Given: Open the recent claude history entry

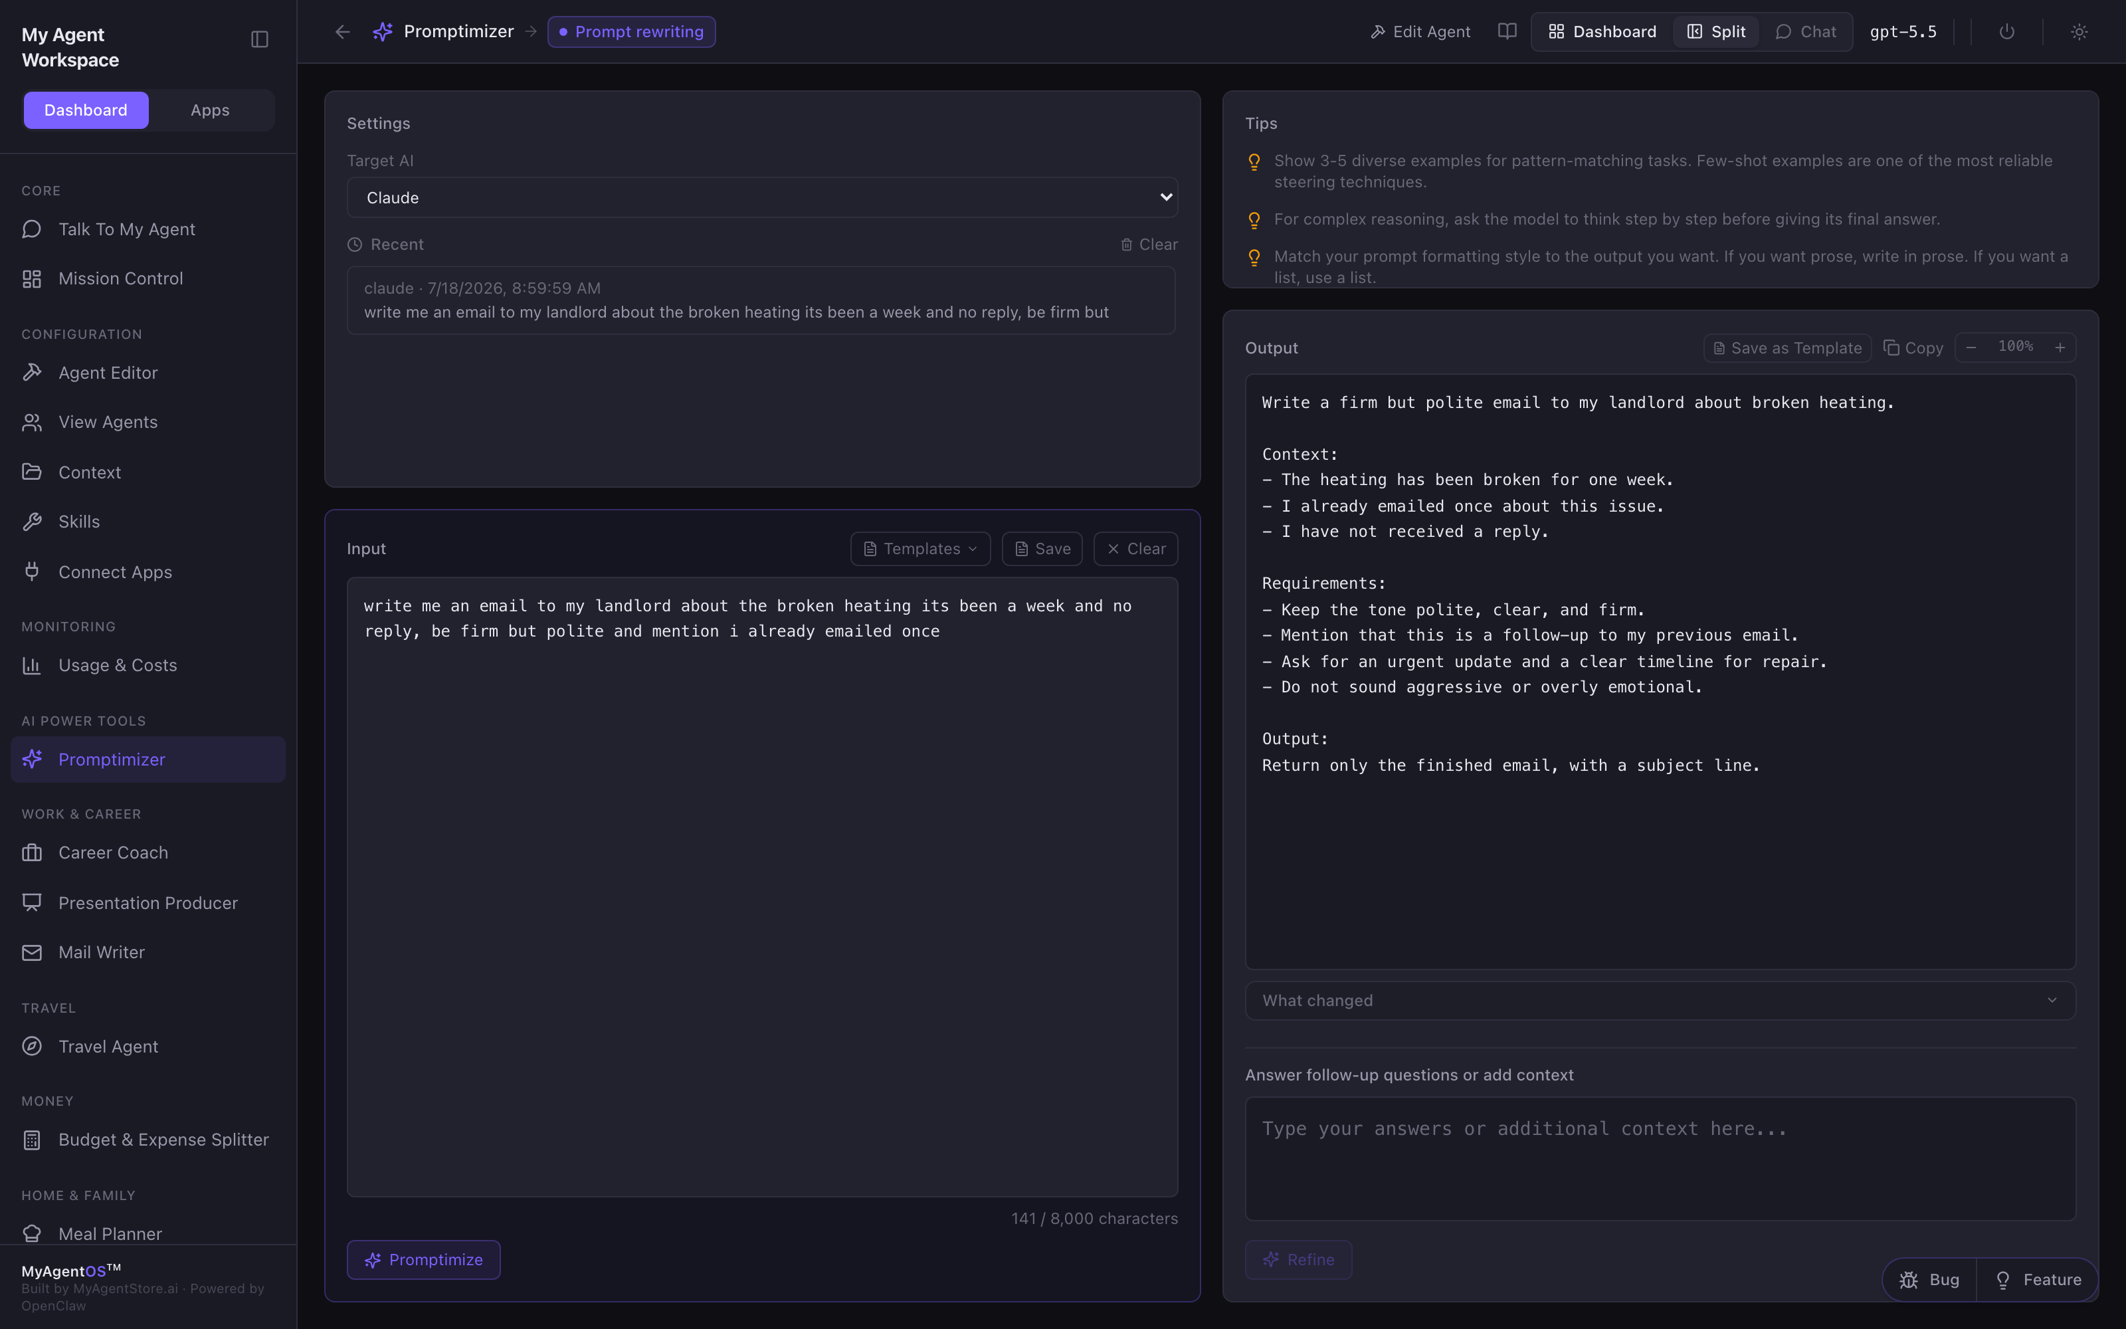Looking at the screenshot, I should [761, 300].
